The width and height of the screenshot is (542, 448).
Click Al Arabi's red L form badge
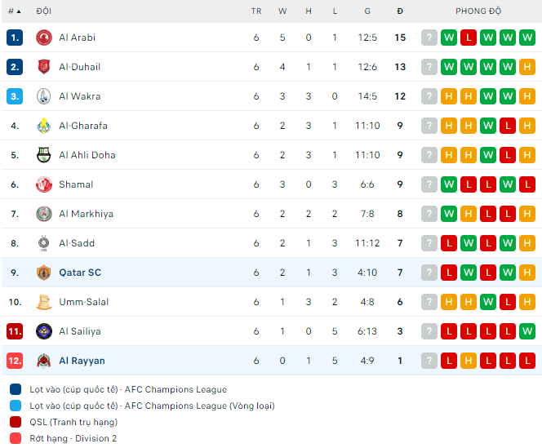click(x=469, y=38)
